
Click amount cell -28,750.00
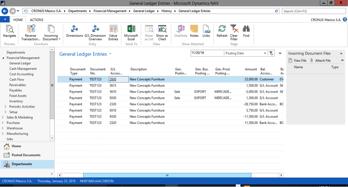point(250,104)
